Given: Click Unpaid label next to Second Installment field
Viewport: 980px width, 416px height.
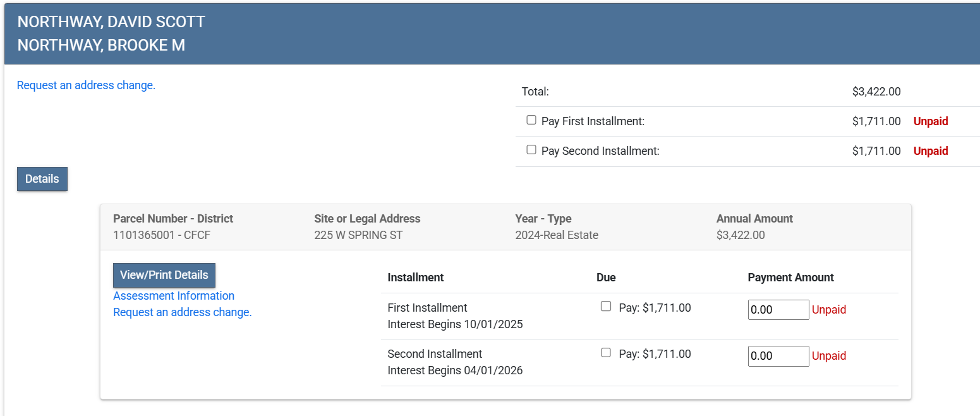Looking at the screenshot, I should pos(829,356).
